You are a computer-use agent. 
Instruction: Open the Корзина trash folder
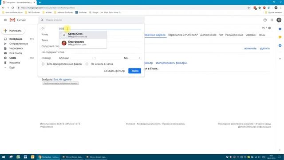15,62
